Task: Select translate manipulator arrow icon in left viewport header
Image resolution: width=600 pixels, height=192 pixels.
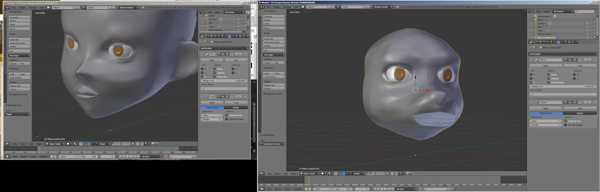Action: 89,144
